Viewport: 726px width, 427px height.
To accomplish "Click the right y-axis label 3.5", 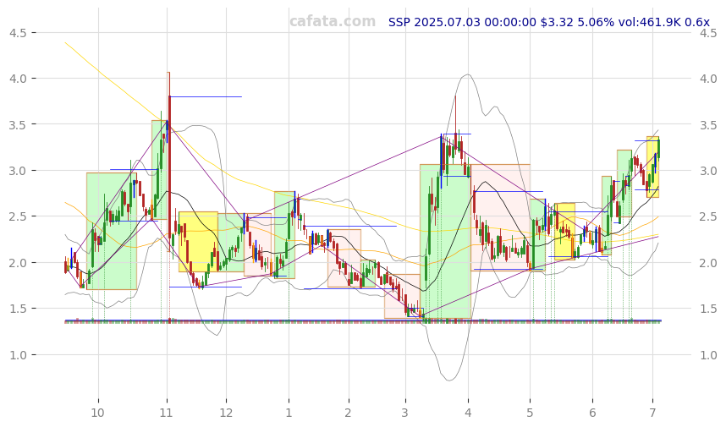I will click(708, 125).
